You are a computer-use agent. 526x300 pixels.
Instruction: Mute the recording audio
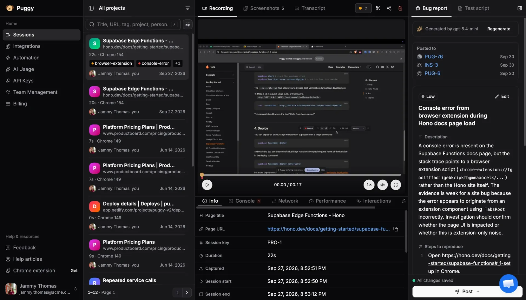(x=382, y=185)
